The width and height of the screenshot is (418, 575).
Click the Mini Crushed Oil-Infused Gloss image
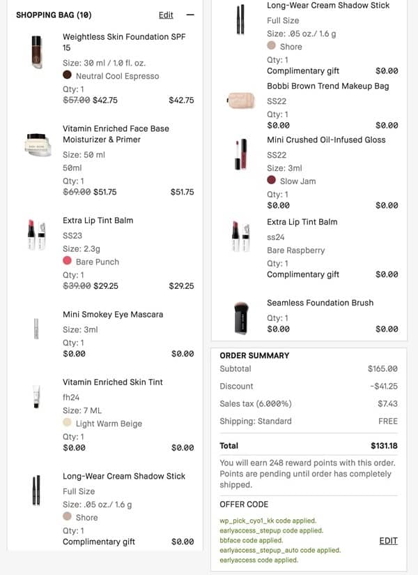[x=241, y=155]
